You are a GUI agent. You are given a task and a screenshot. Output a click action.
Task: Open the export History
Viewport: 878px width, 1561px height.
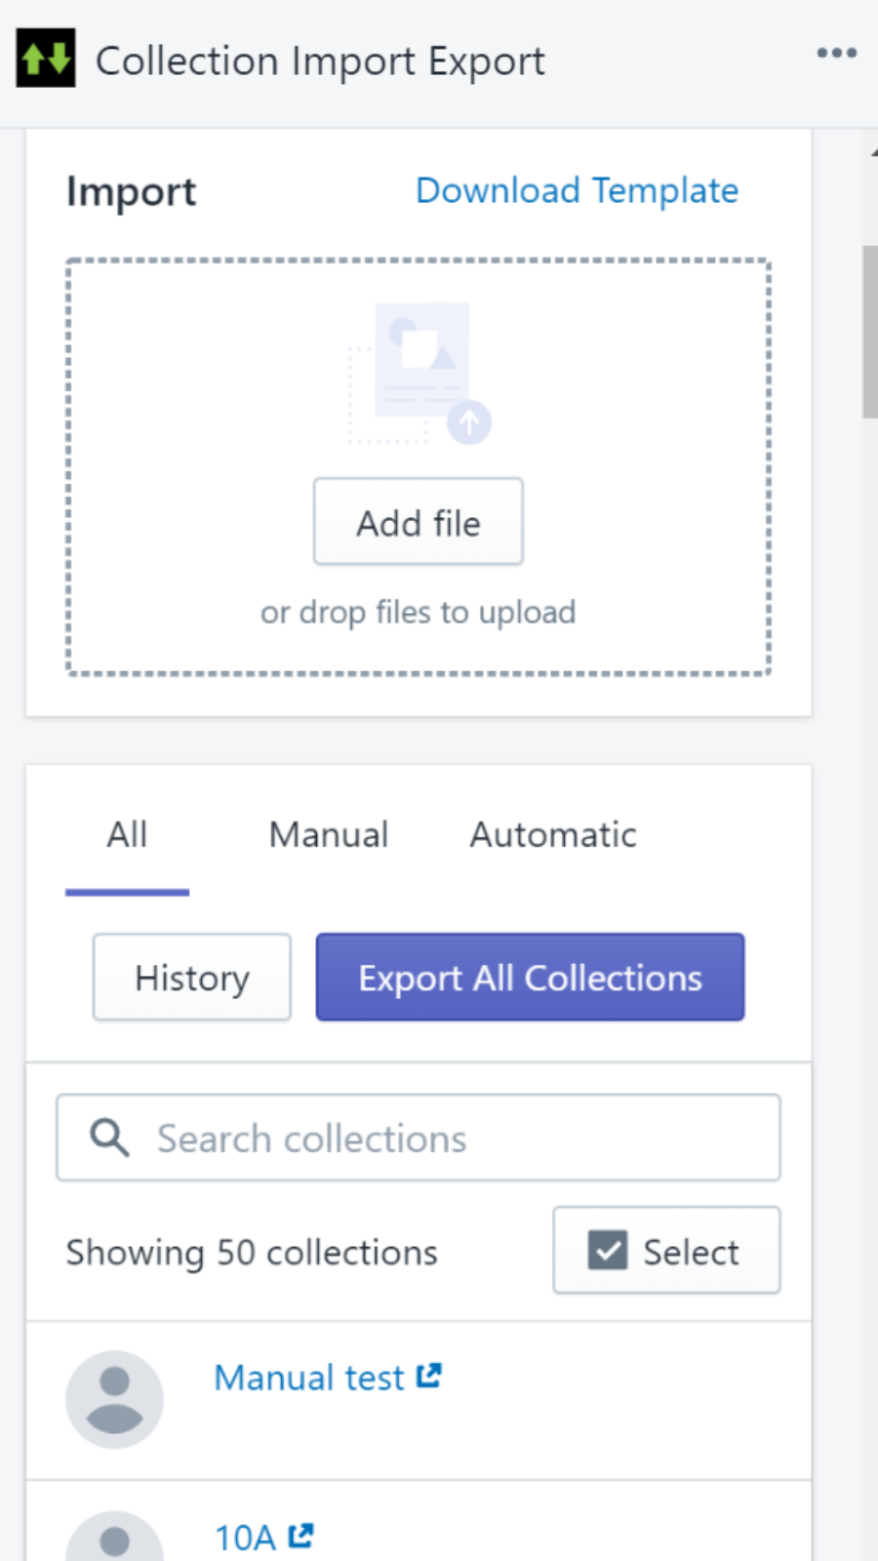[192, 978]
